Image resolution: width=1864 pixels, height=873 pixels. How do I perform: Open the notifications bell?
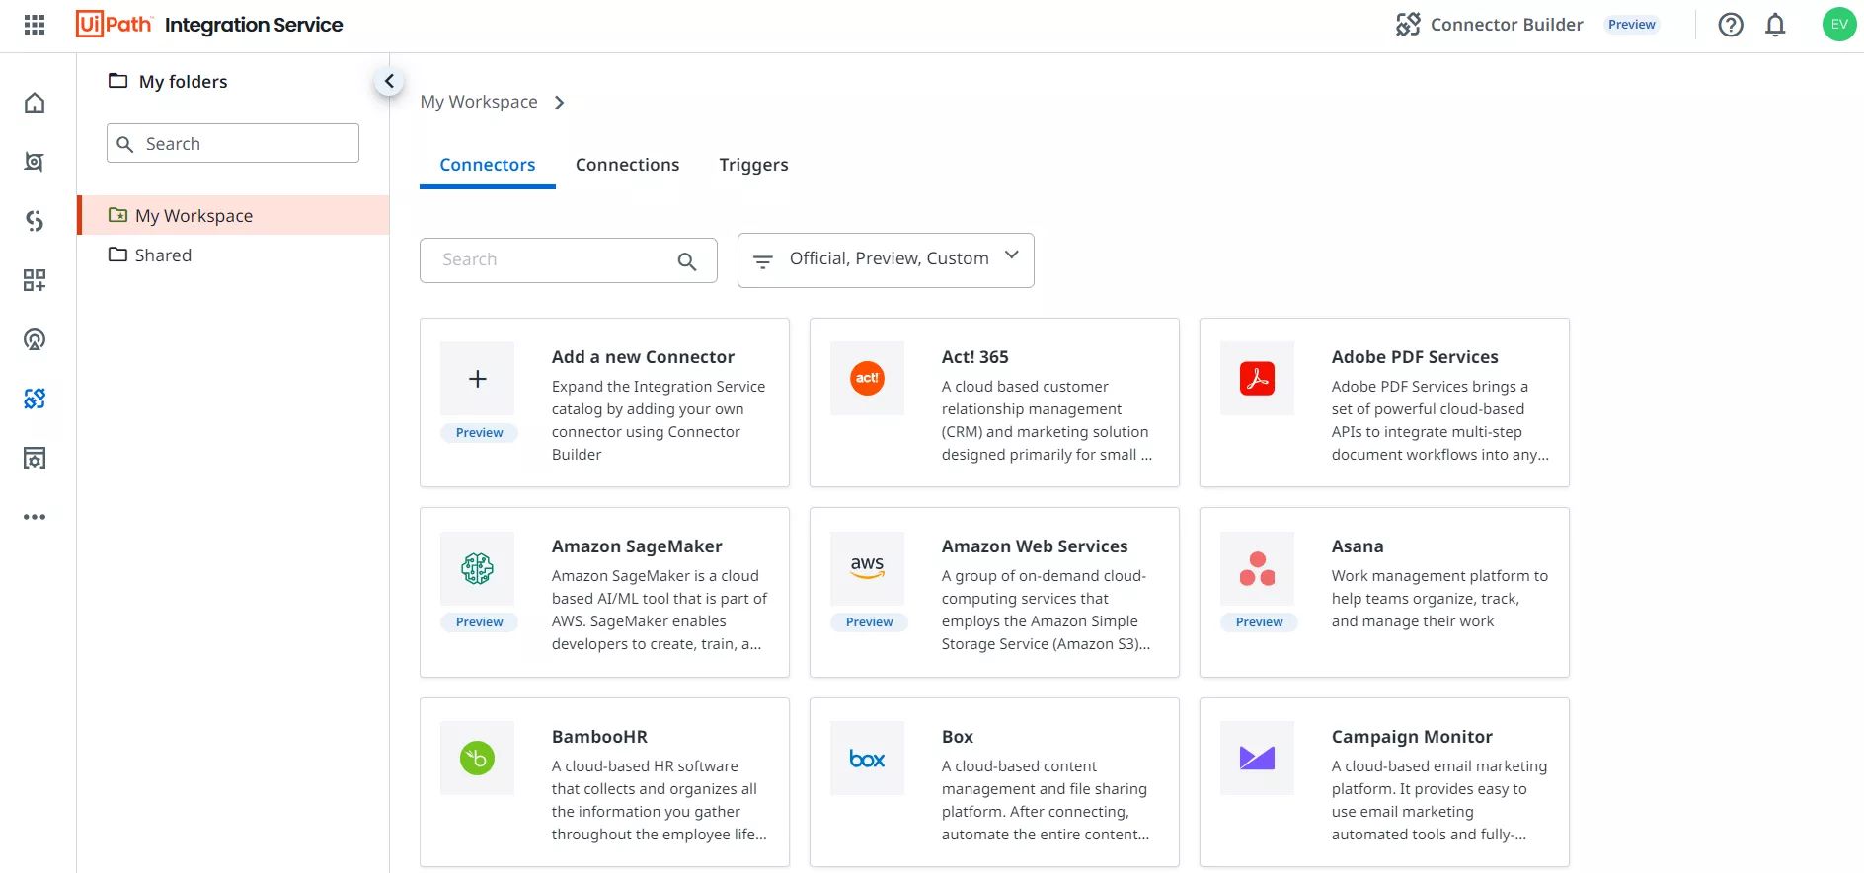[1775, 25]
